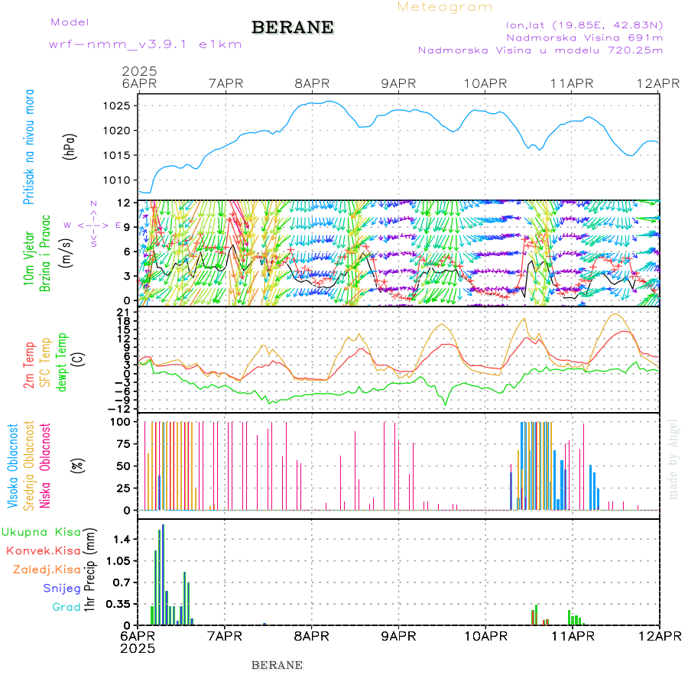
Task: Click the Pritisak na nivou mora axis label
Action: (28, 147)
